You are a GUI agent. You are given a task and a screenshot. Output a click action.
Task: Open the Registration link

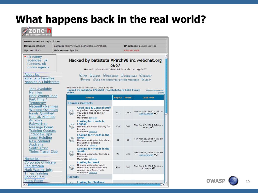[34, 166]
